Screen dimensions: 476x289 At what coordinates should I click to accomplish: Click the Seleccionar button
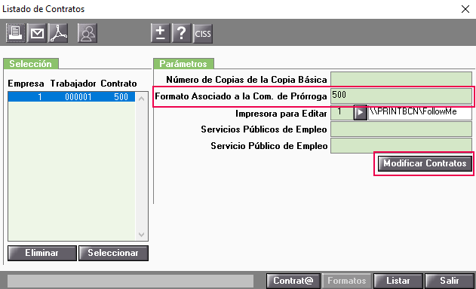(x=113, y=253)
